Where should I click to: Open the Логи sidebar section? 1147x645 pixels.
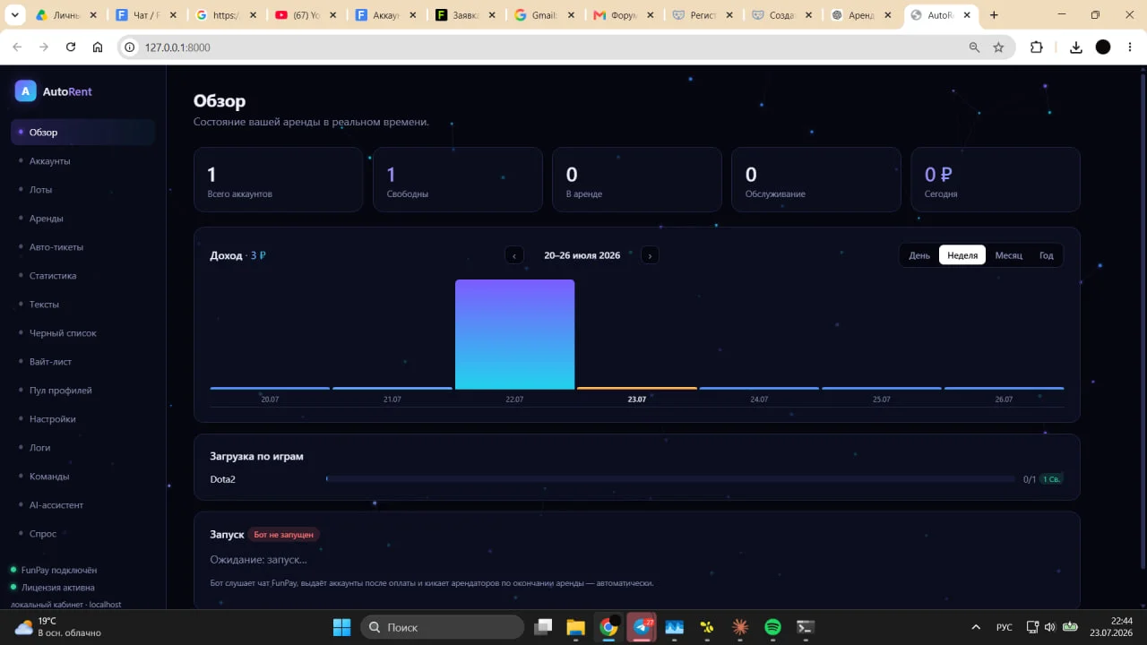[82, 448]
